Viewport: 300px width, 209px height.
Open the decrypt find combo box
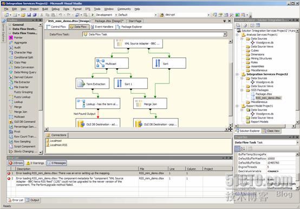coord(208,15)
